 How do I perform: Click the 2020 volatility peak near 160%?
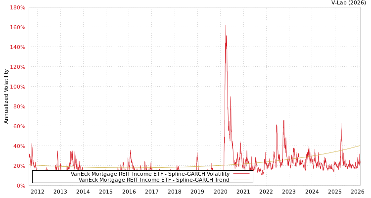click(226, 26)
